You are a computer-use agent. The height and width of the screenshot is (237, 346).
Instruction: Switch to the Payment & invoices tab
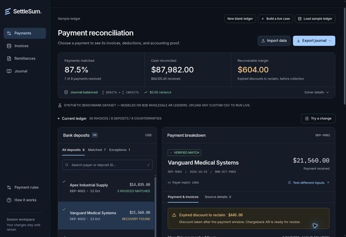click(183, 197)
